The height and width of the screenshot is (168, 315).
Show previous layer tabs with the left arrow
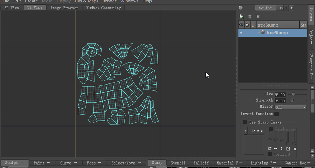[x=286, y=8]
